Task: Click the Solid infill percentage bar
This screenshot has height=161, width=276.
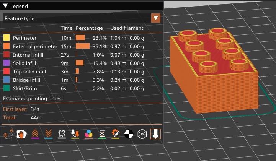Action: [x=80, y=63]
